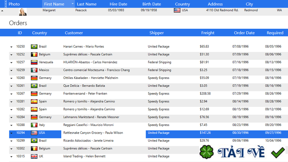
Task: Click the USA flag icon for order 10294
Action: click(34, 133)
